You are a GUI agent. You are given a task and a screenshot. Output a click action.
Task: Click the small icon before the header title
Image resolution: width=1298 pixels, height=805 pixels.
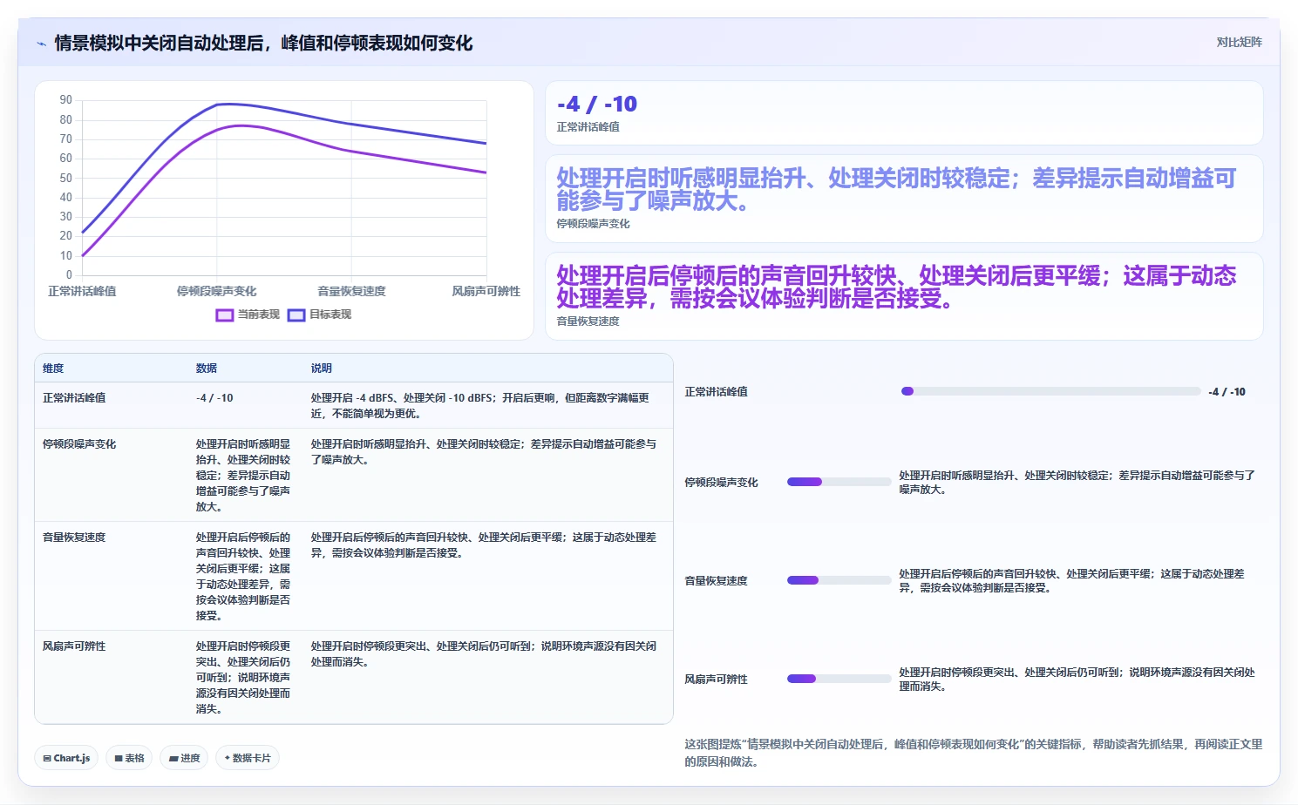tap(41, 44)
